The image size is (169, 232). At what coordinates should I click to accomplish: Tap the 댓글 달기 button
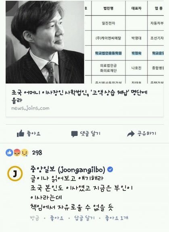pos(86,134)
